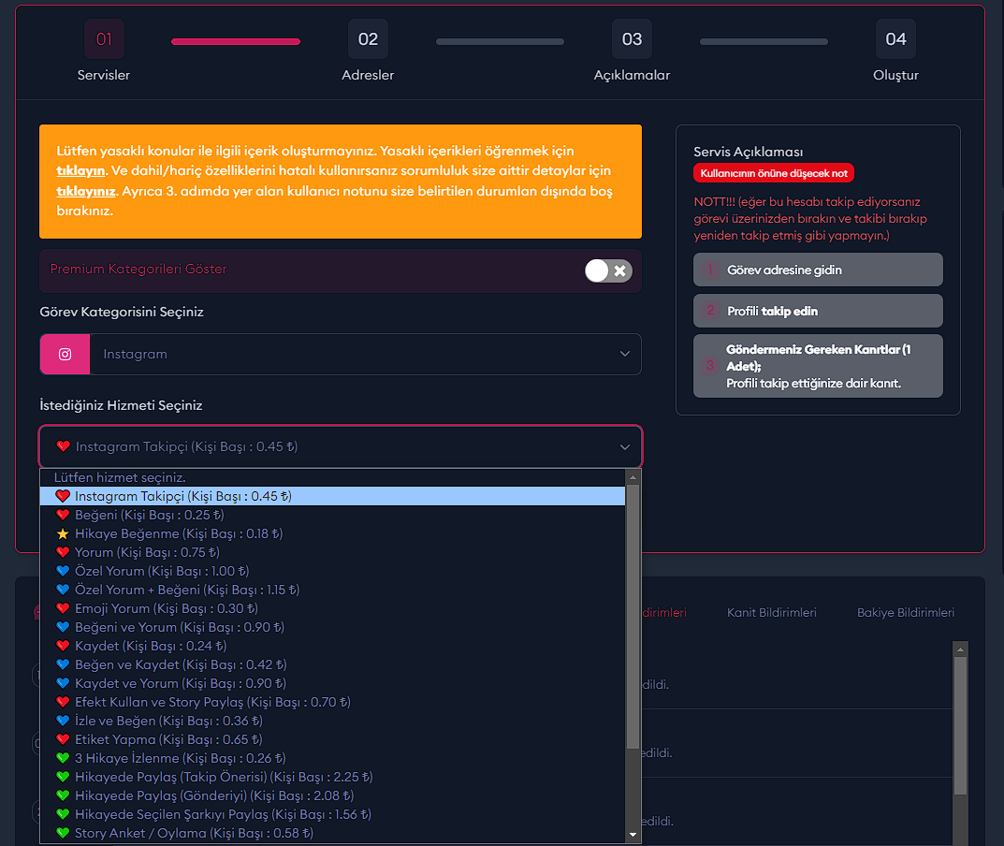Click Kullanıcının önüne düşecek not badge
1004x846 pixels.
click(774, 173)
